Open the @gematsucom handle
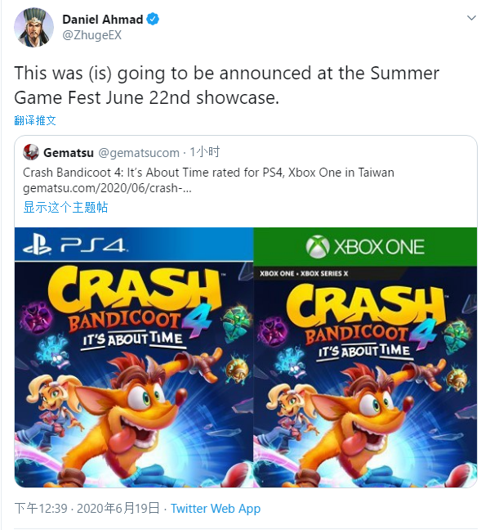The height and width of the screenshot is (530, 490). coord(139,153)
